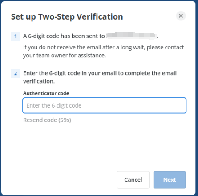
Task: Click the "A 6-digit code has been sent to" text
Action: 64,36
